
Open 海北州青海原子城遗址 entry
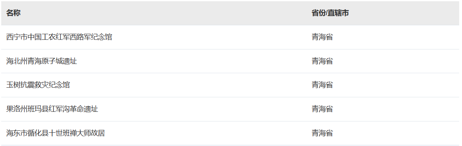pyautogui.click(x=41, y=61)
